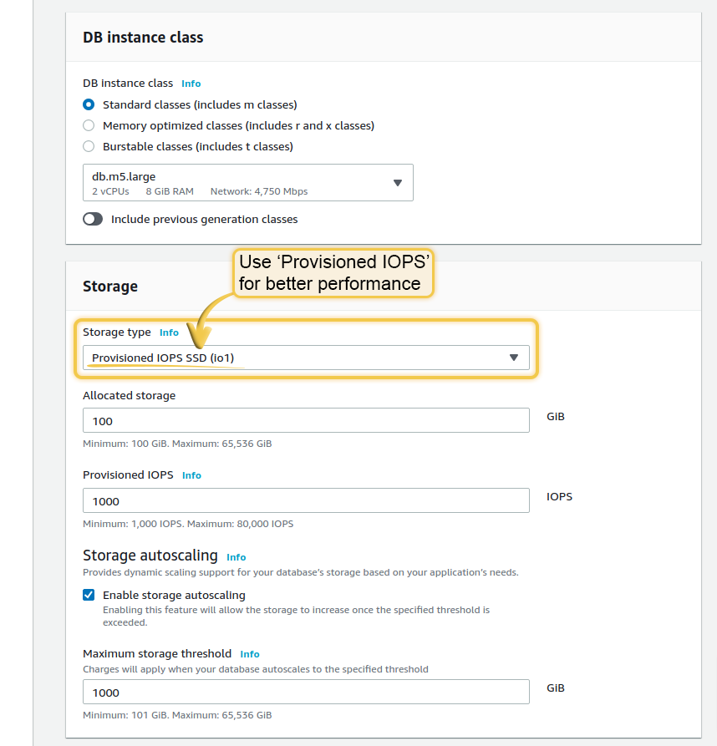717x746 pixels.
Task: Click the 'Network: 4,750 Mbps' spec text
Action: pos(259,191)
